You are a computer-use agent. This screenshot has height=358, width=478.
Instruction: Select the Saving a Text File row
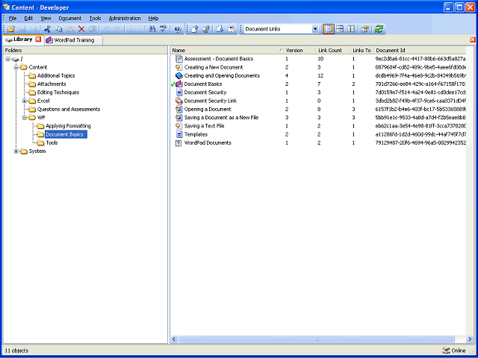click(318, 126)
